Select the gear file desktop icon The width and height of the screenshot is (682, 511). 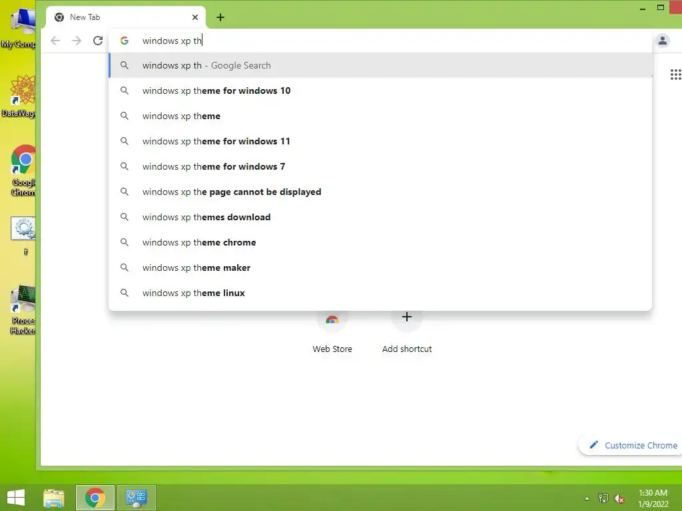(x=23, y=236)
